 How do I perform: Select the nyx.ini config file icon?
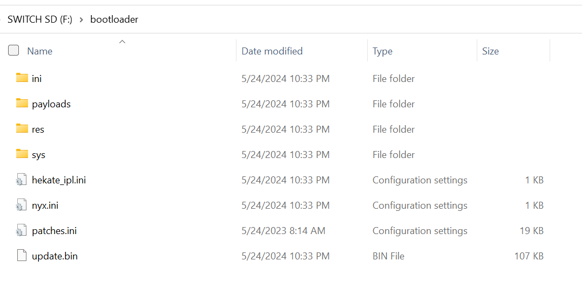coord(21,205)
